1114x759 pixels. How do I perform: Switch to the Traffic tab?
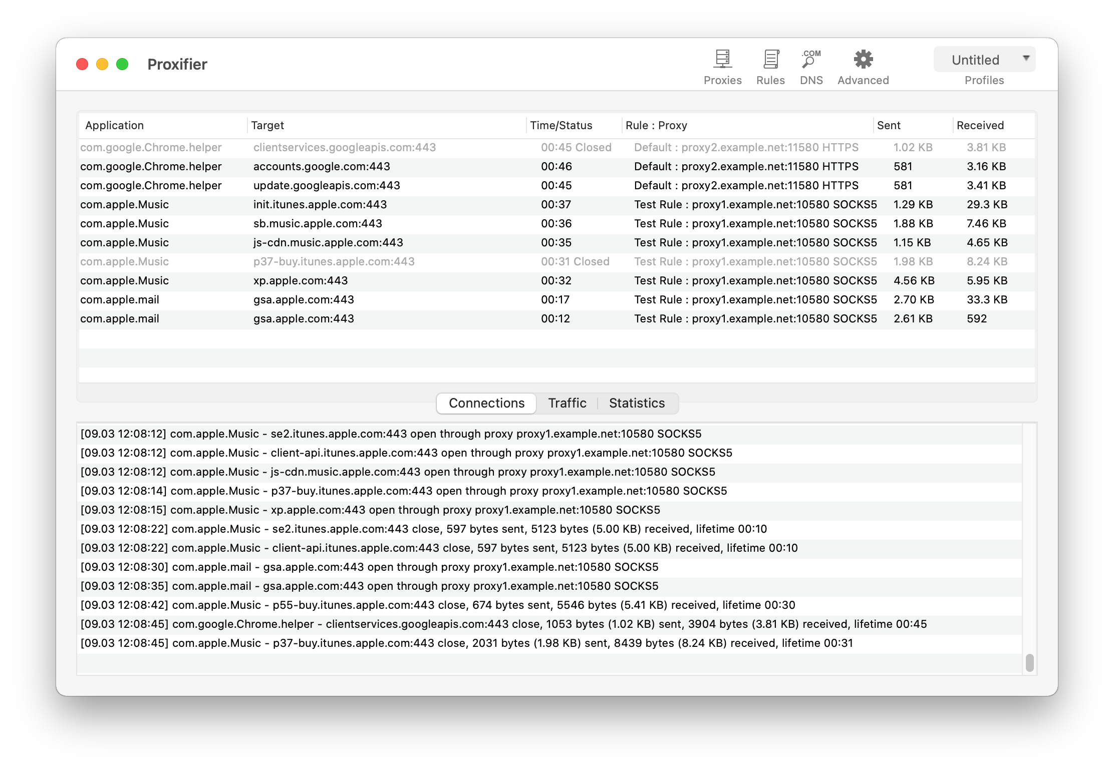click(x=567, y=403)
